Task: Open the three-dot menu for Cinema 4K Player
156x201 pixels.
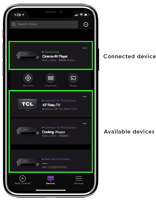Action: (85, 48)
